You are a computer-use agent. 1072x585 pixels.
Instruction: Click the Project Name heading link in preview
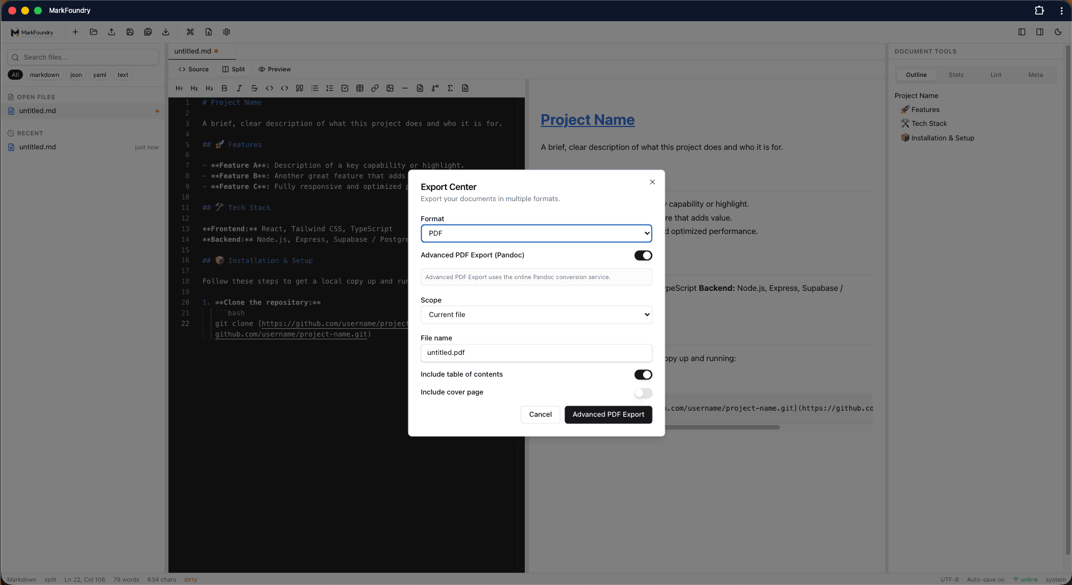click(x=587, y=120)
